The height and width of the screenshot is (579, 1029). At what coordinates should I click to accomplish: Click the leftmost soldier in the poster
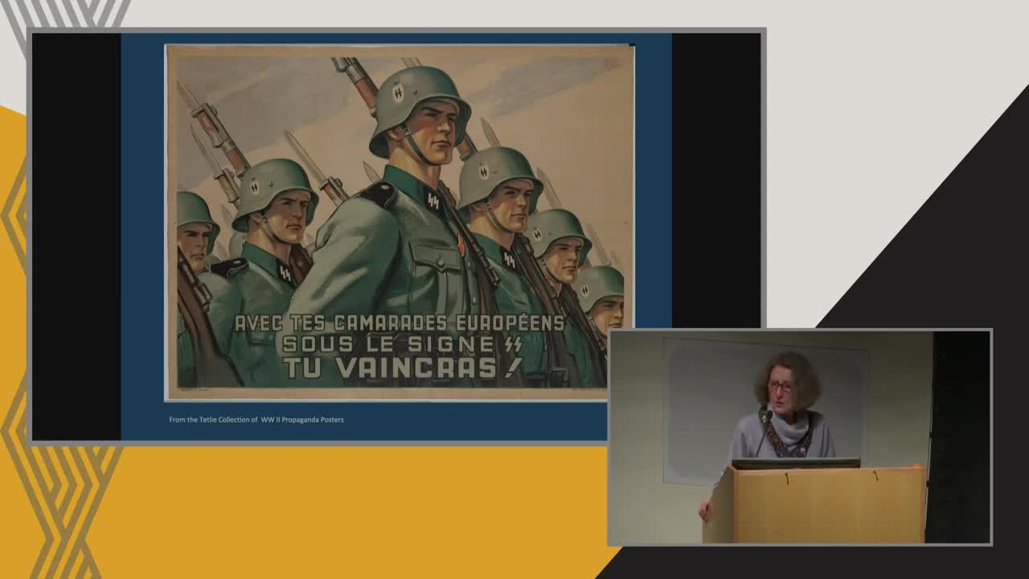point(193,241)
